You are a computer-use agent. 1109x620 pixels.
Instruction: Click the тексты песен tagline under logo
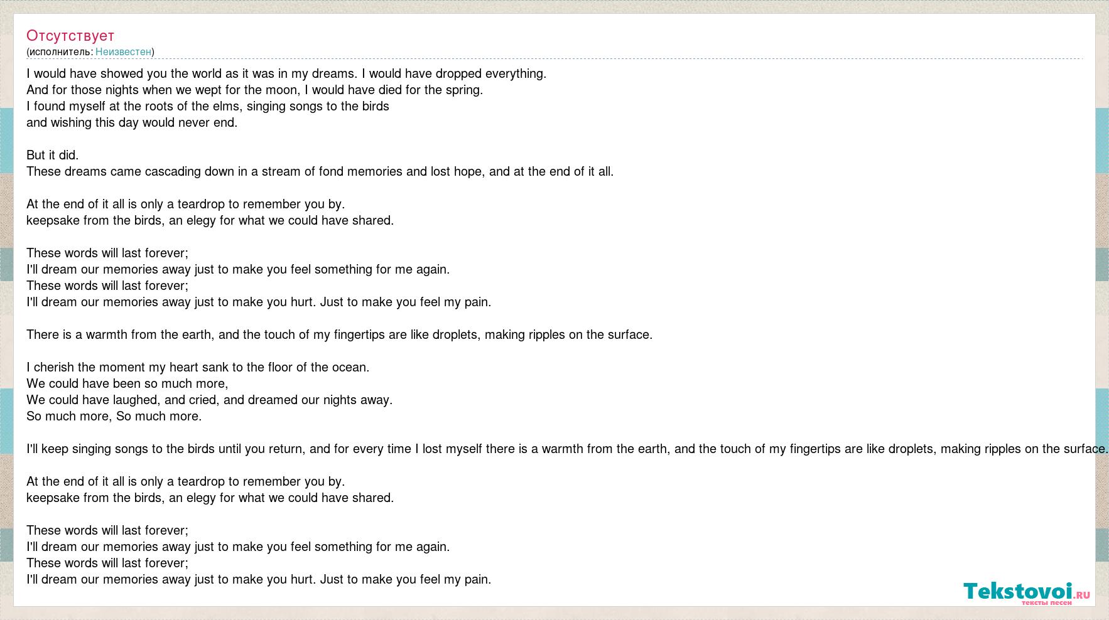1047,603
